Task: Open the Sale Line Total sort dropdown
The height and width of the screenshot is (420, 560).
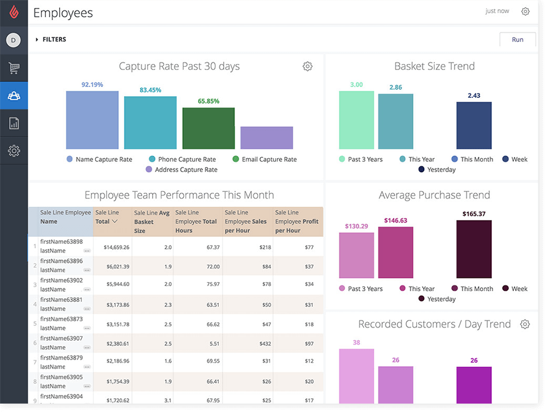Action: 113,221
